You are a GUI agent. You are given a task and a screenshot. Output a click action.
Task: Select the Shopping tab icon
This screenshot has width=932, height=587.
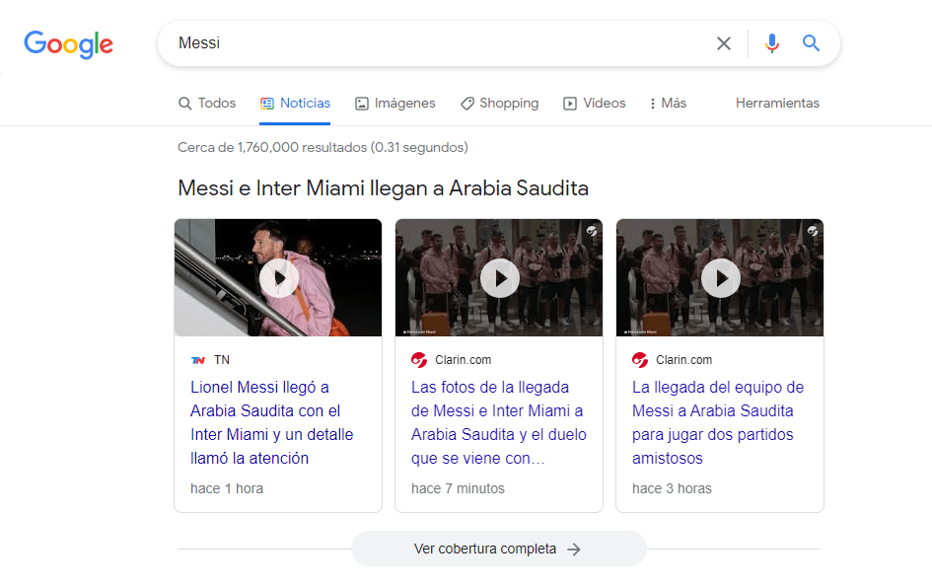[467, 103]
